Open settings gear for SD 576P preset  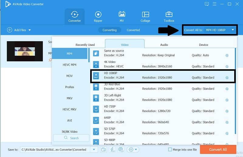click(227, 133)
